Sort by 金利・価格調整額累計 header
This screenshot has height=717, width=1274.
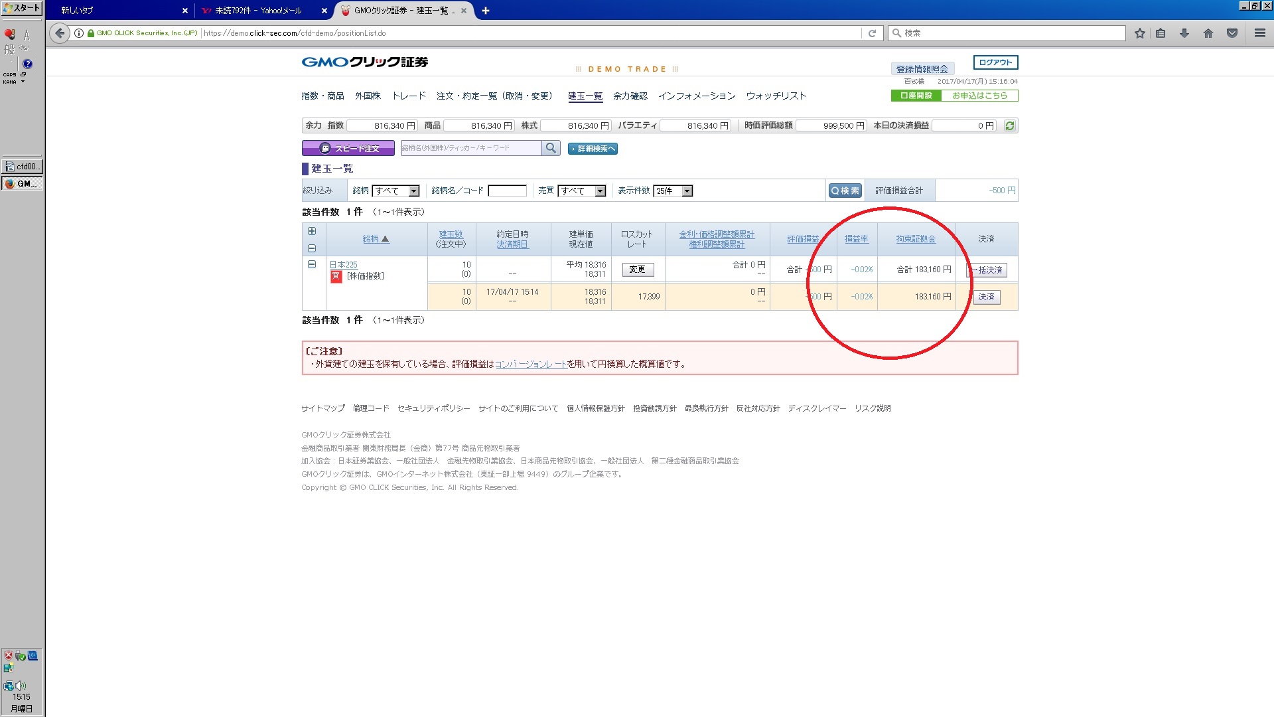point(717,234)
